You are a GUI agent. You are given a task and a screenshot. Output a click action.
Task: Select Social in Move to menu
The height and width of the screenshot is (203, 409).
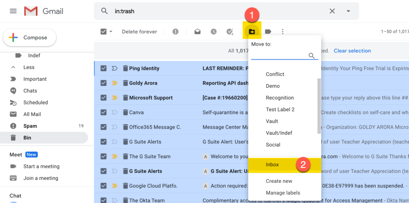point(273,145)
